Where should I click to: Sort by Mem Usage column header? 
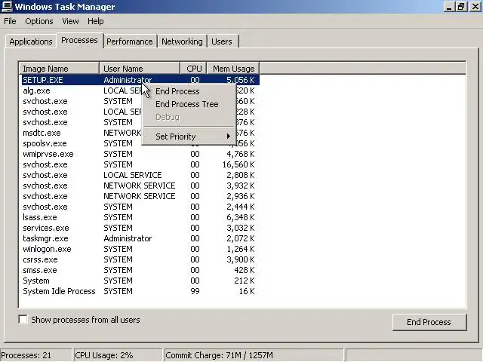tap(233, 69)
